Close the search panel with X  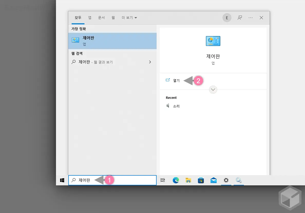pyautogui.click(x=261, y=18)
